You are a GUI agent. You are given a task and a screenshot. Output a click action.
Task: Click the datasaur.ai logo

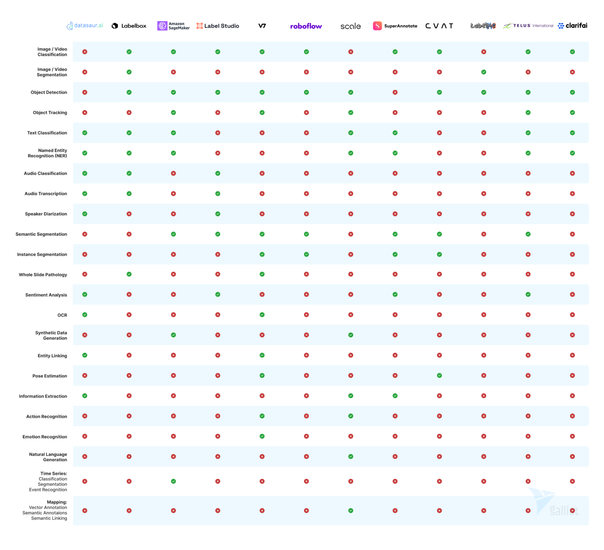coord(85,25)
